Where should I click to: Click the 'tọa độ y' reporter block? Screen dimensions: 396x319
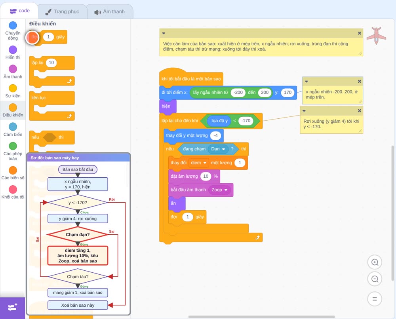tap(219, 121)
